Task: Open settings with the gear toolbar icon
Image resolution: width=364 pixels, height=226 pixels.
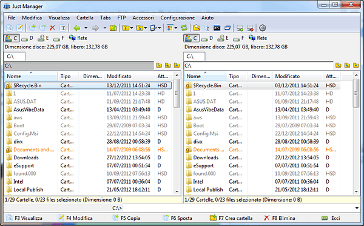Action: (263, 28)
